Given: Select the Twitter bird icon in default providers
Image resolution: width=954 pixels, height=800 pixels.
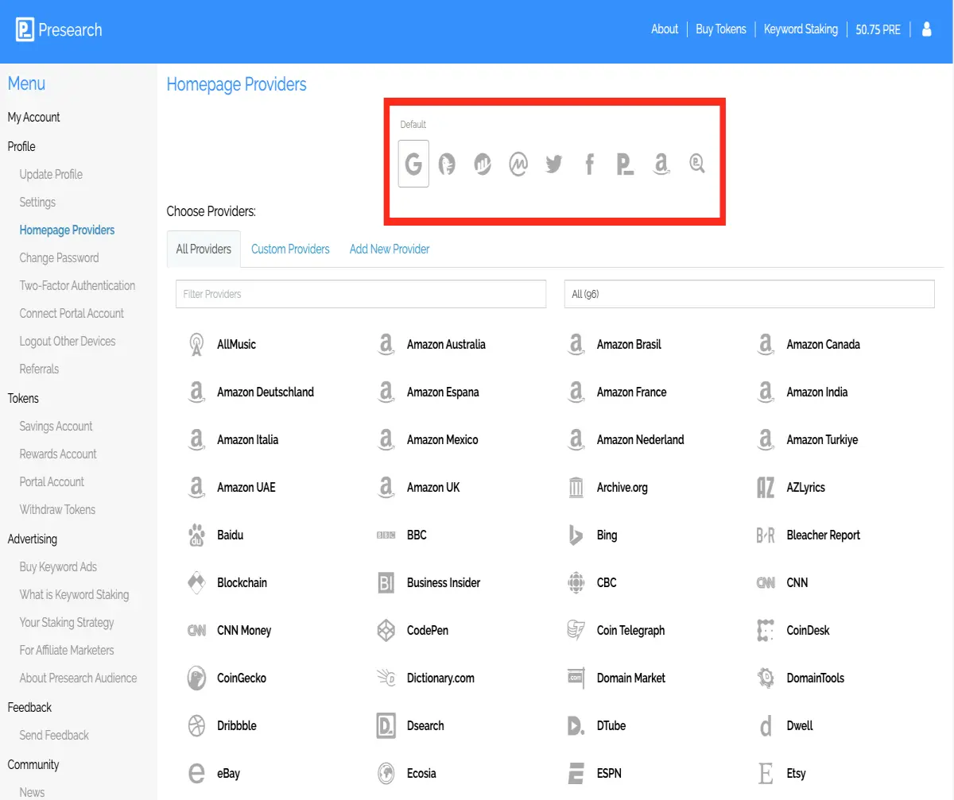Looking at the screenshot, I should [x=554, y=164].
